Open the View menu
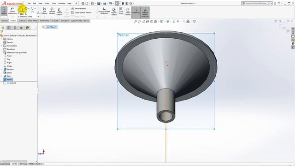The height and width of the screenshot is (166, 295). pyautogui.click(x=41, y=3)
